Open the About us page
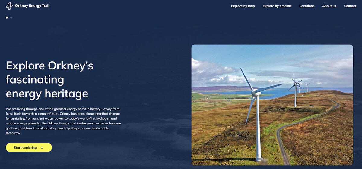Image resolution: width=362 pixels, height=169 pixels. click(329, 6)
